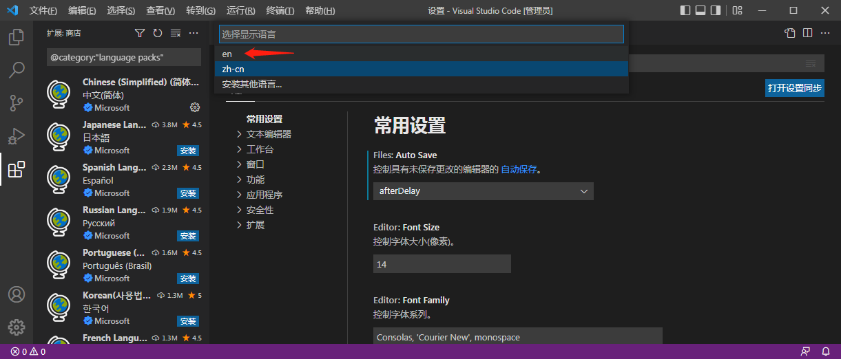Customize layout icon in title bar
This screenshot has height=359, width=841.
click(737, 10)
